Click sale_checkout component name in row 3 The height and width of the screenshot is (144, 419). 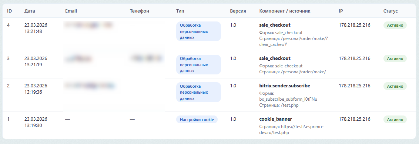pyautogui.click(x=275, y=58)
